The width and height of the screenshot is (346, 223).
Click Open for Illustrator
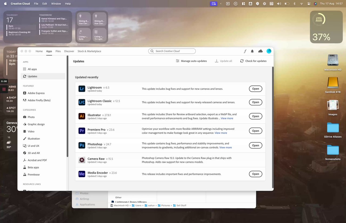coord(255,116)
